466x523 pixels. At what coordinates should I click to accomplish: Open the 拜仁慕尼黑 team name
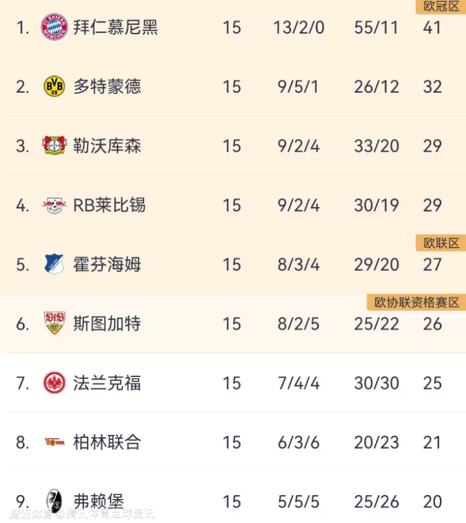point(116,27)
